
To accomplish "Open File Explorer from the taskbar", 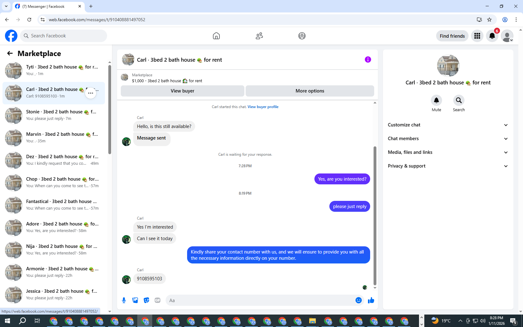I will (x=313, y=321).
